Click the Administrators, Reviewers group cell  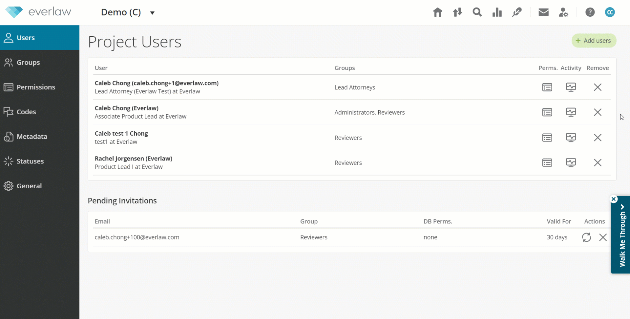(x=370, y=112)
